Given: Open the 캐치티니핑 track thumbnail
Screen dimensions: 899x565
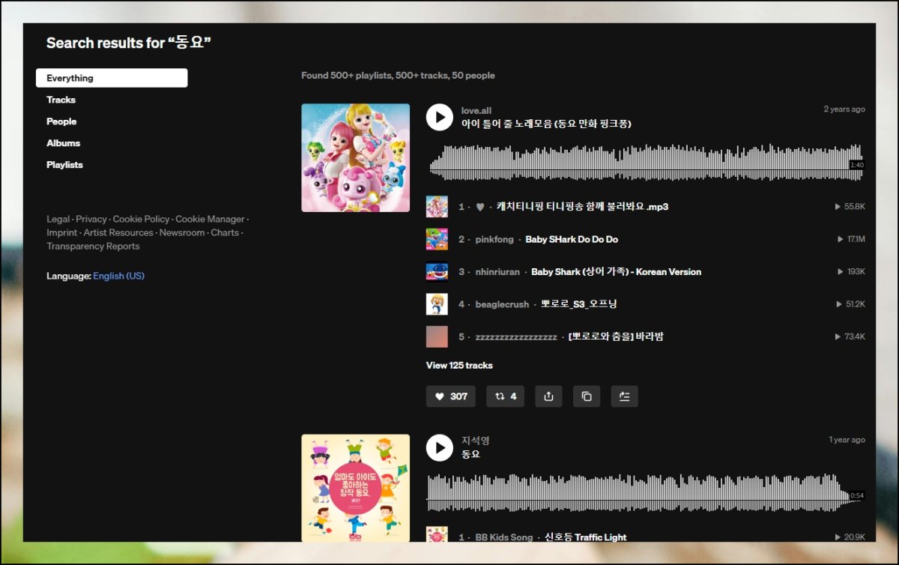Looking at the screenshot, I should click(x=437, y=207).
